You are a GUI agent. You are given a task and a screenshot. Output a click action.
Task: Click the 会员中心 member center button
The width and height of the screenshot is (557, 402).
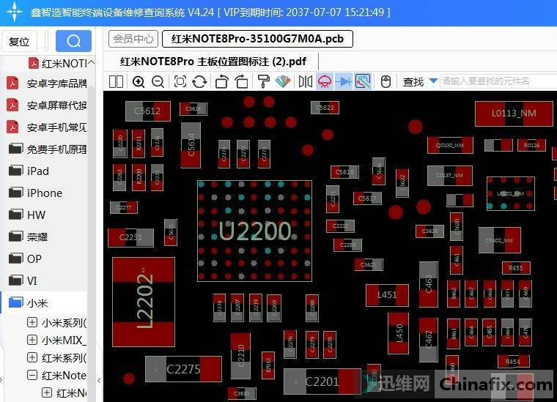(x=133, y=39)
